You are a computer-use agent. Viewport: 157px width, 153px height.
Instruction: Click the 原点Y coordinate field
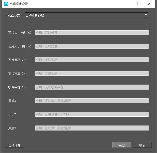tap(92, 114)
